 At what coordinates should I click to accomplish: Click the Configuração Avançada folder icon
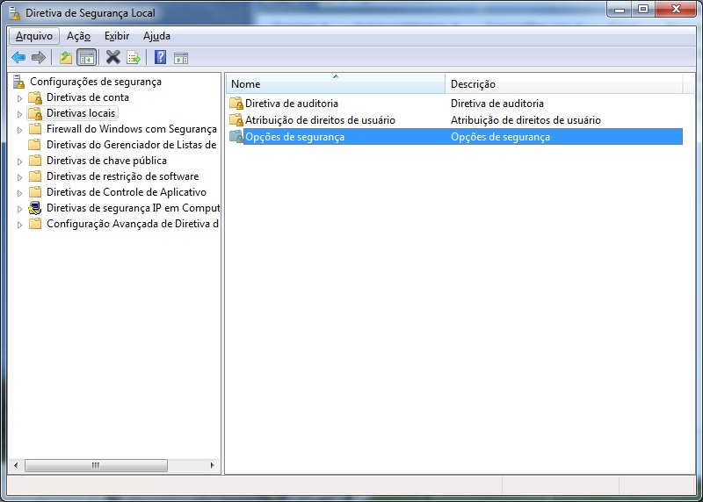tap(35, 224)
